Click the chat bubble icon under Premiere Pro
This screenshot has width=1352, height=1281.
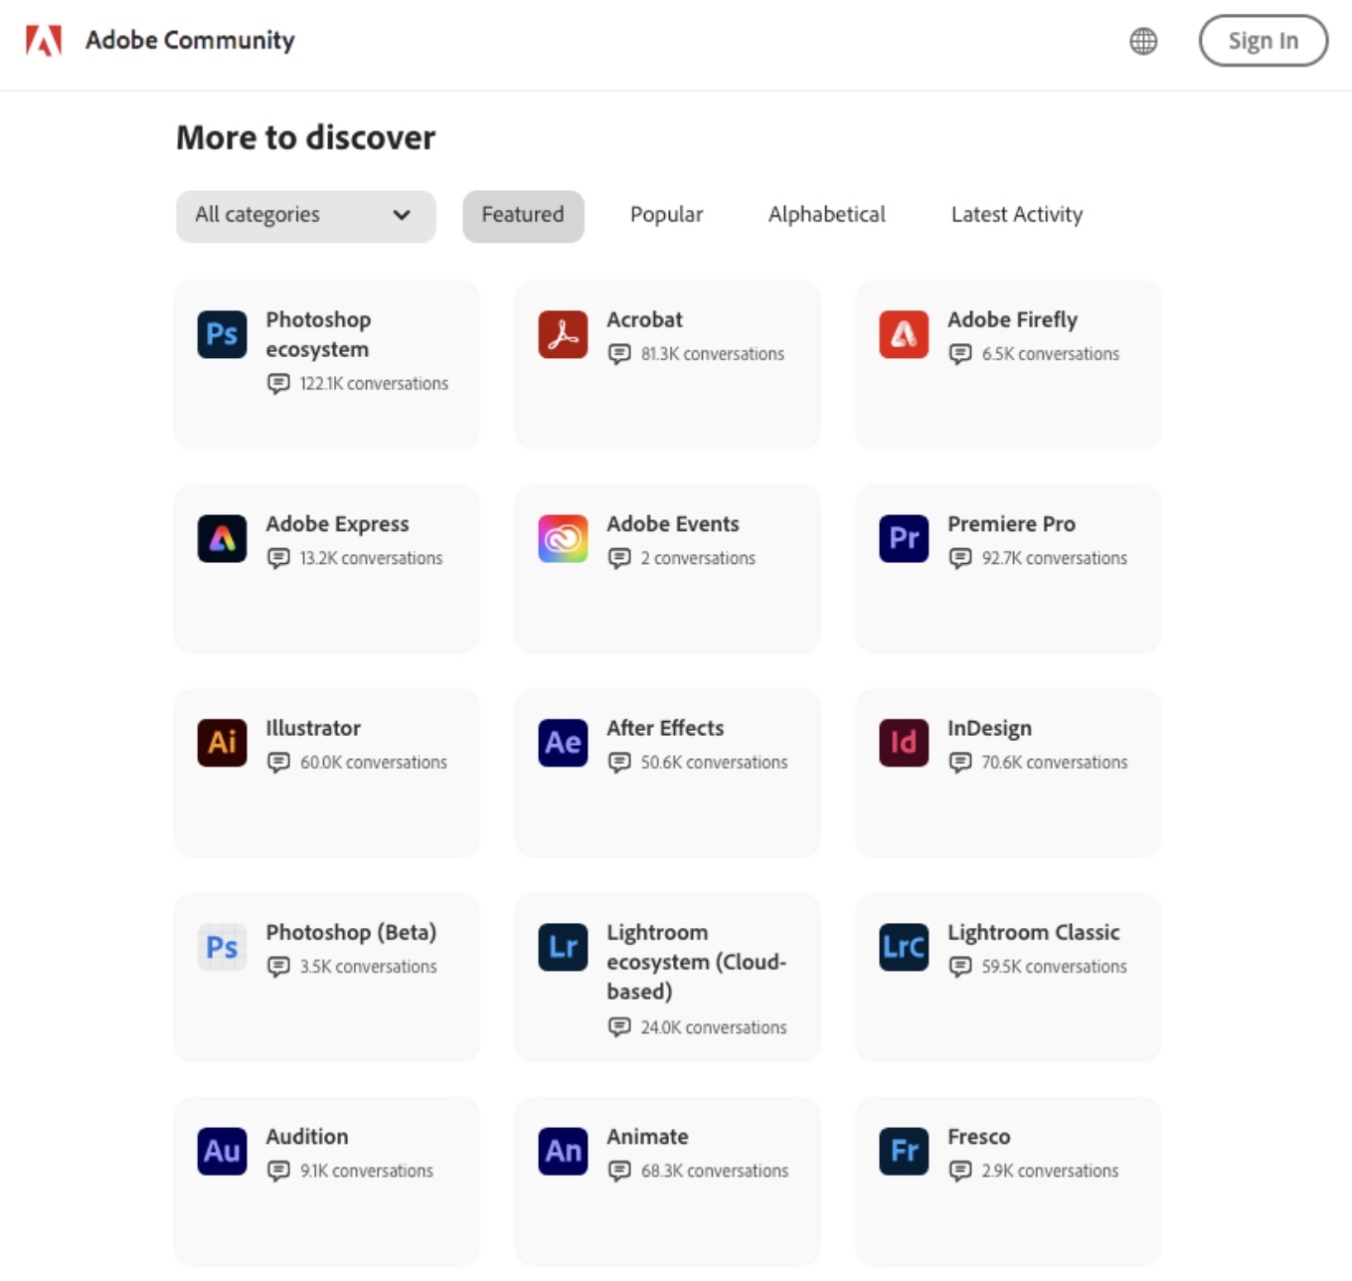tap(960, 558)
